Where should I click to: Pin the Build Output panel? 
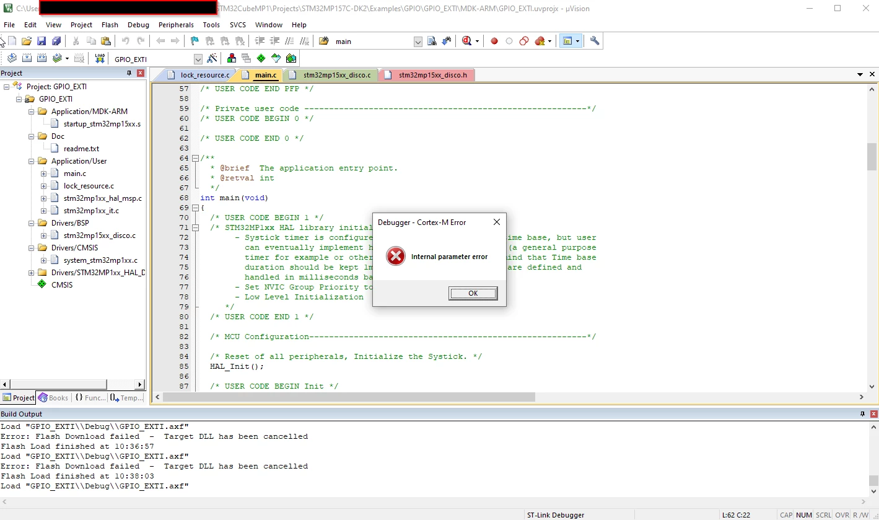tap(862, 414)
